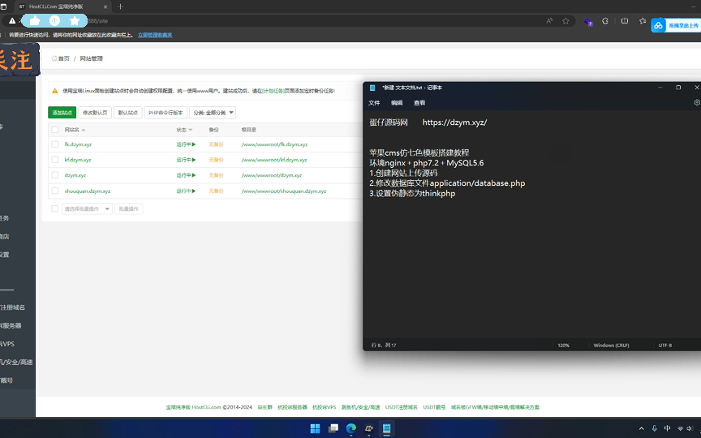Click Windows (CRLF) in Notepad status bar
This screenshot has height=438, width=701.
point(611,345)
